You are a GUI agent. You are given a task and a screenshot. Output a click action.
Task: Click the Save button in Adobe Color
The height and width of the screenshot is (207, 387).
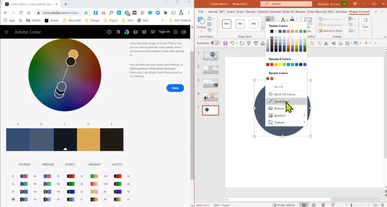tap(175, 88)
